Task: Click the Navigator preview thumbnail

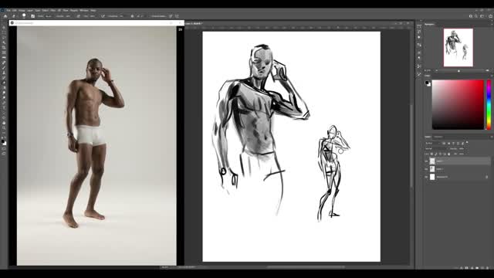Action: [458, 48]
